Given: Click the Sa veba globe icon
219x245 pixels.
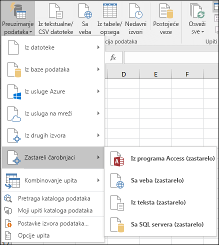Looking at the screenshot, I should pos(85,11).
